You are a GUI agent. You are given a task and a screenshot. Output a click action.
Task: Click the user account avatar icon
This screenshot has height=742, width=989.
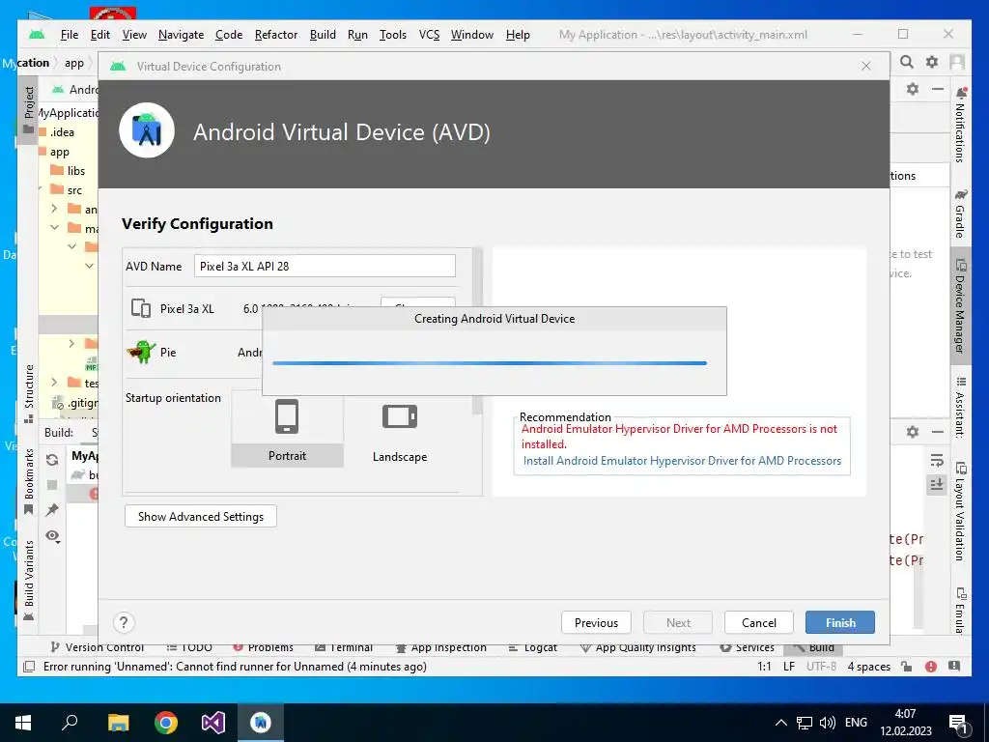957,62
